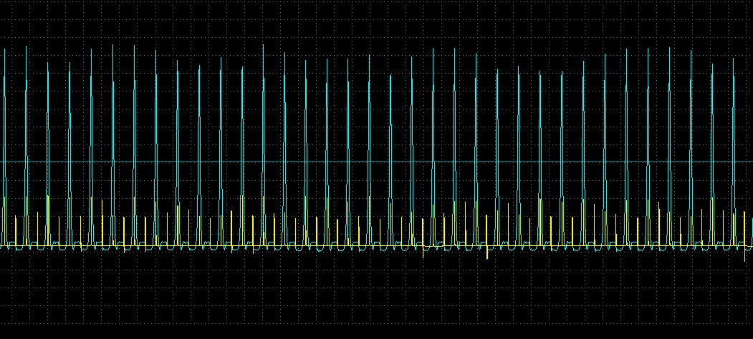Click the third cyan peak from the left
This screenshot has width=753, height=339.
click(x=48, y=64)
